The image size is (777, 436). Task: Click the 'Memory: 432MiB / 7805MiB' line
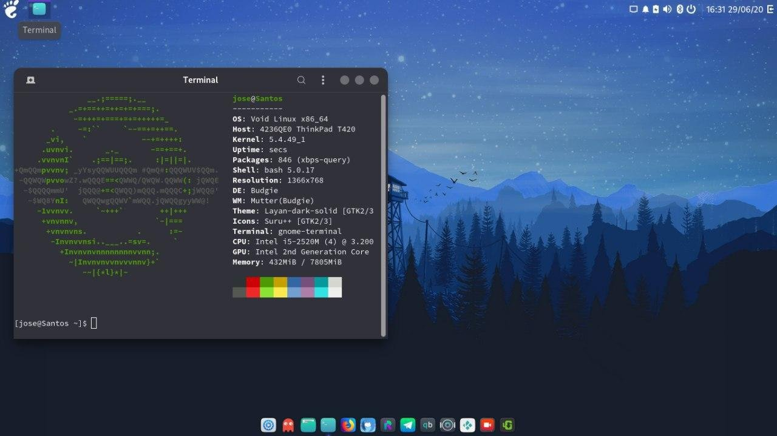click(287, 263)
